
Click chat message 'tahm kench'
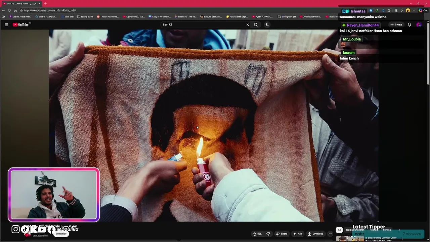349,58
